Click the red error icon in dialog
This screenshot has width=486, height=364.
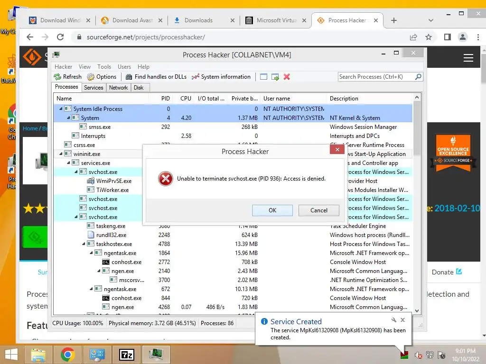(166, 179)
